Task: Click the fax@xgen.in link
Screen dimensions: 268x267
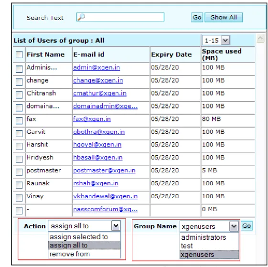Action: point(92,119)
